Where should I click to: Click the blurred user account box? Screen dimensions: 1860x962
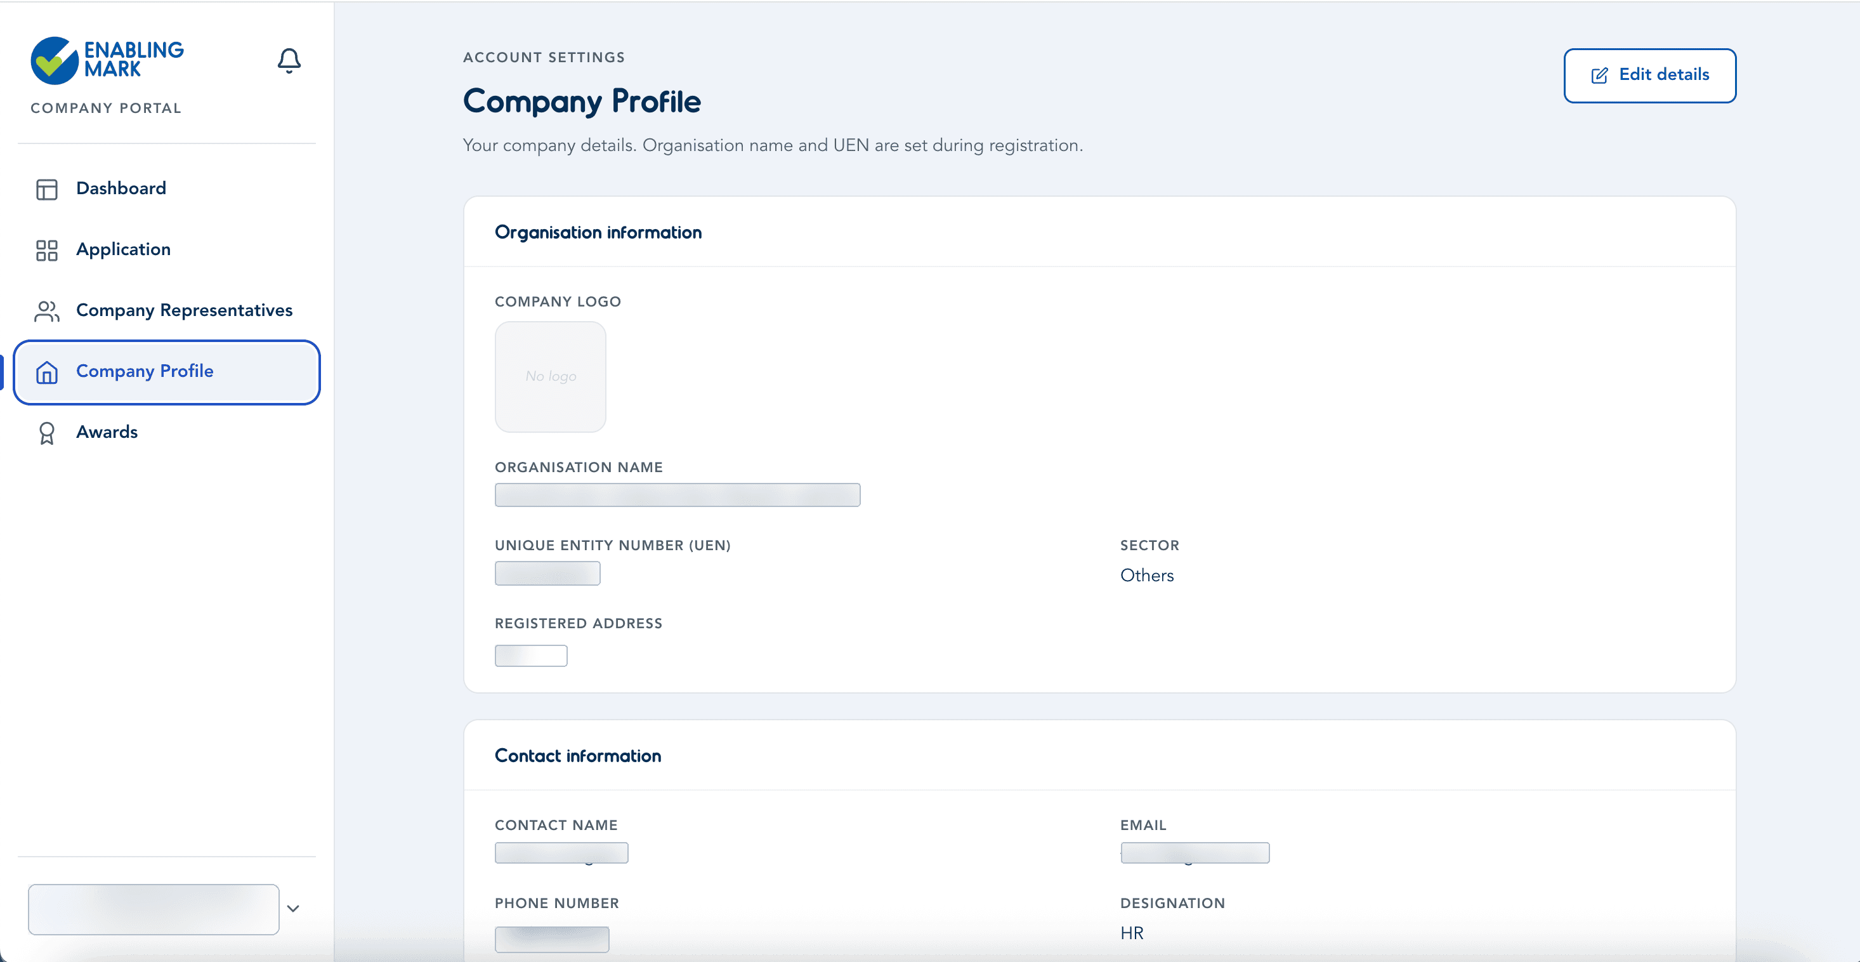click(154, 909)
